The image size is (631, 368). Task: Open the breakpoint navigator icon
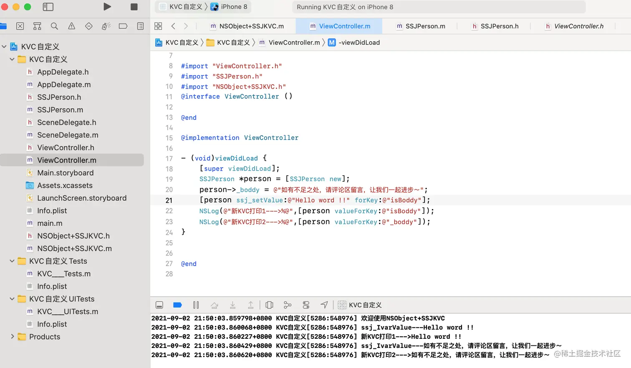pyautogui.click(x=123, y=26)
